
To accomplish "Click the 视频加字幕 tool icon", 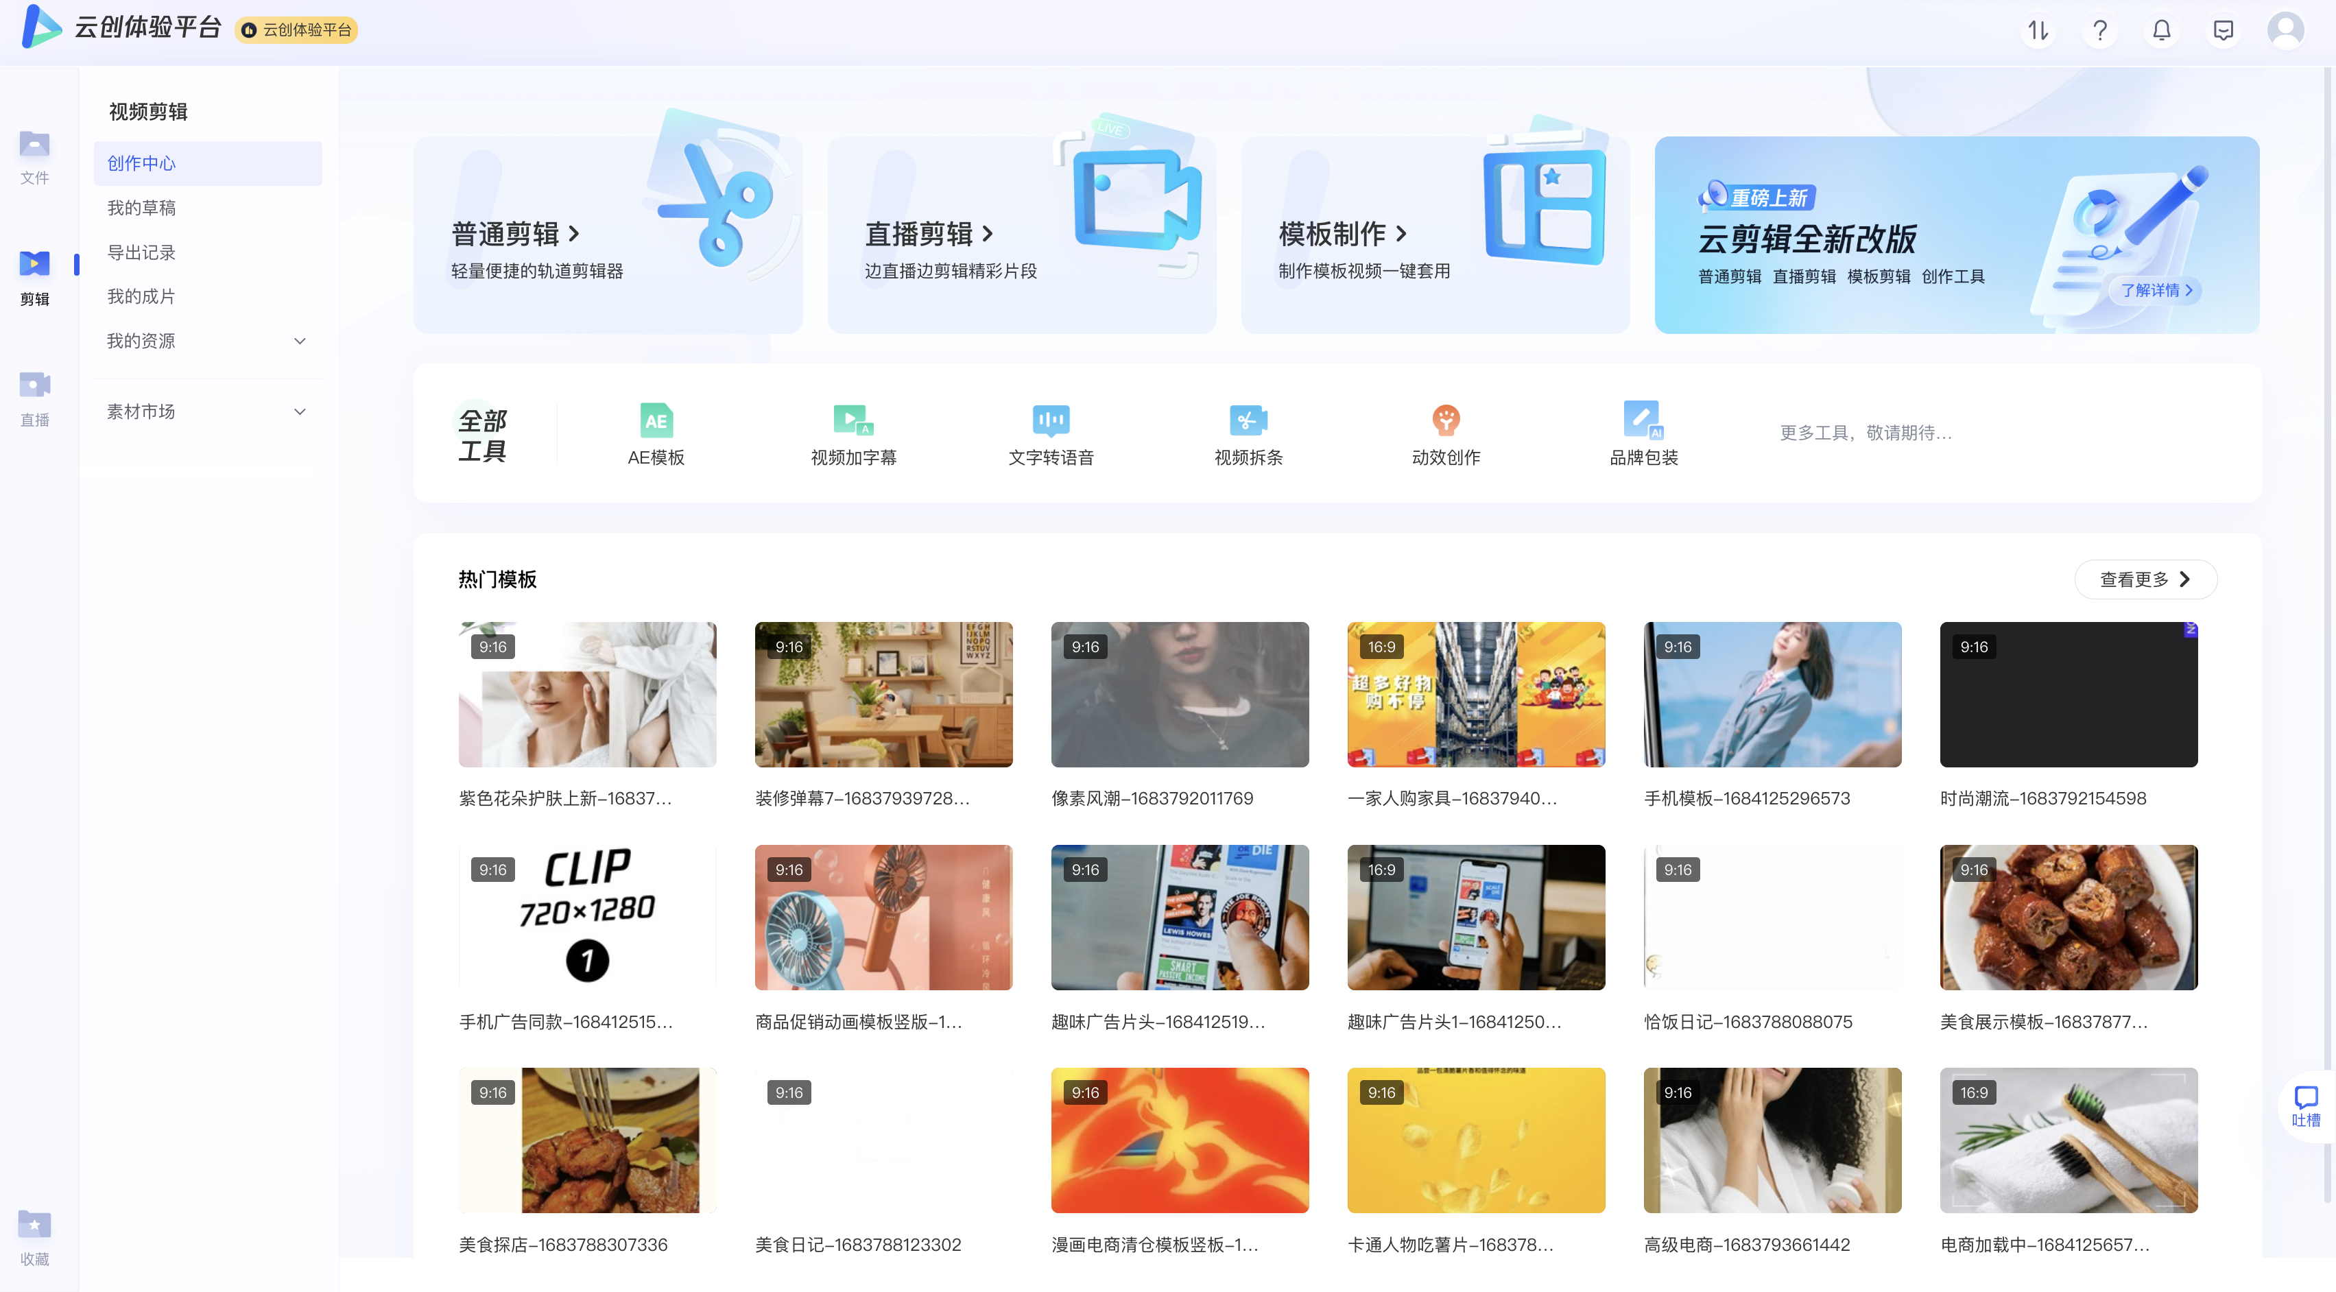I will [x=853, y=420].
